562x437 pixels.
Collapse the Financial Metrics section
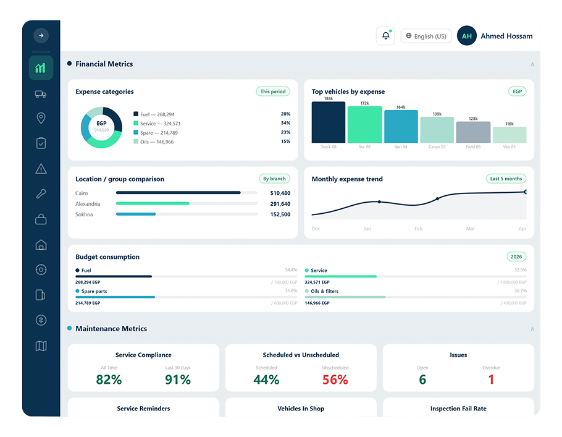532,64
